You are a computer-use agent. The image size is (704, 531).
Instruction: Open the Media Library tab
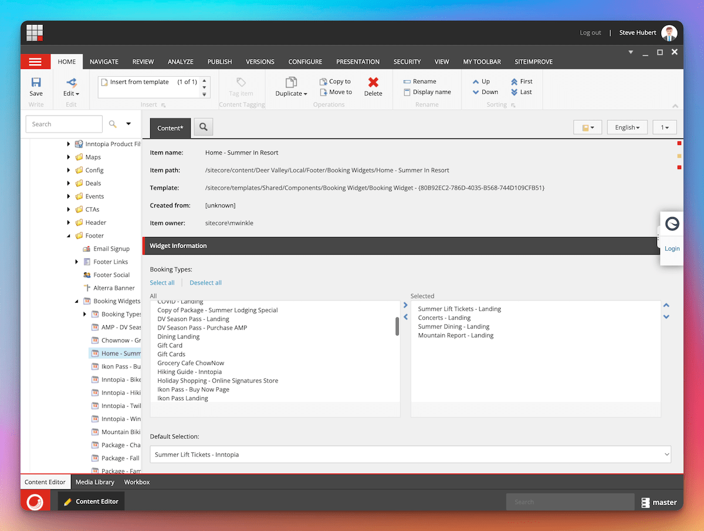pyautogui.click(x=95, y=482)
